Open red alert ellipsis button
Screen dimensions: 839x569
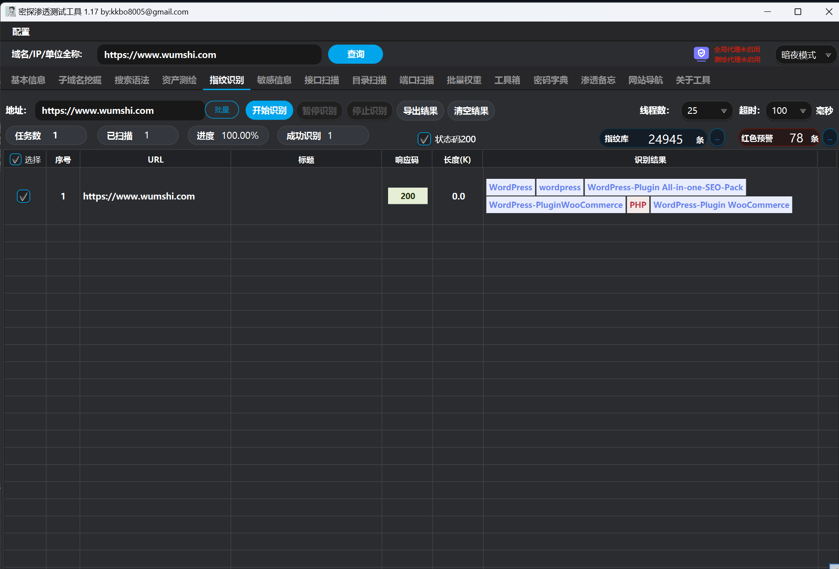point(830,138)
